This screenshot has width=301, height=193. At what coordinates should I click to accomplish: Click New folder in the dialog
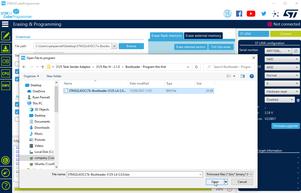54,76
